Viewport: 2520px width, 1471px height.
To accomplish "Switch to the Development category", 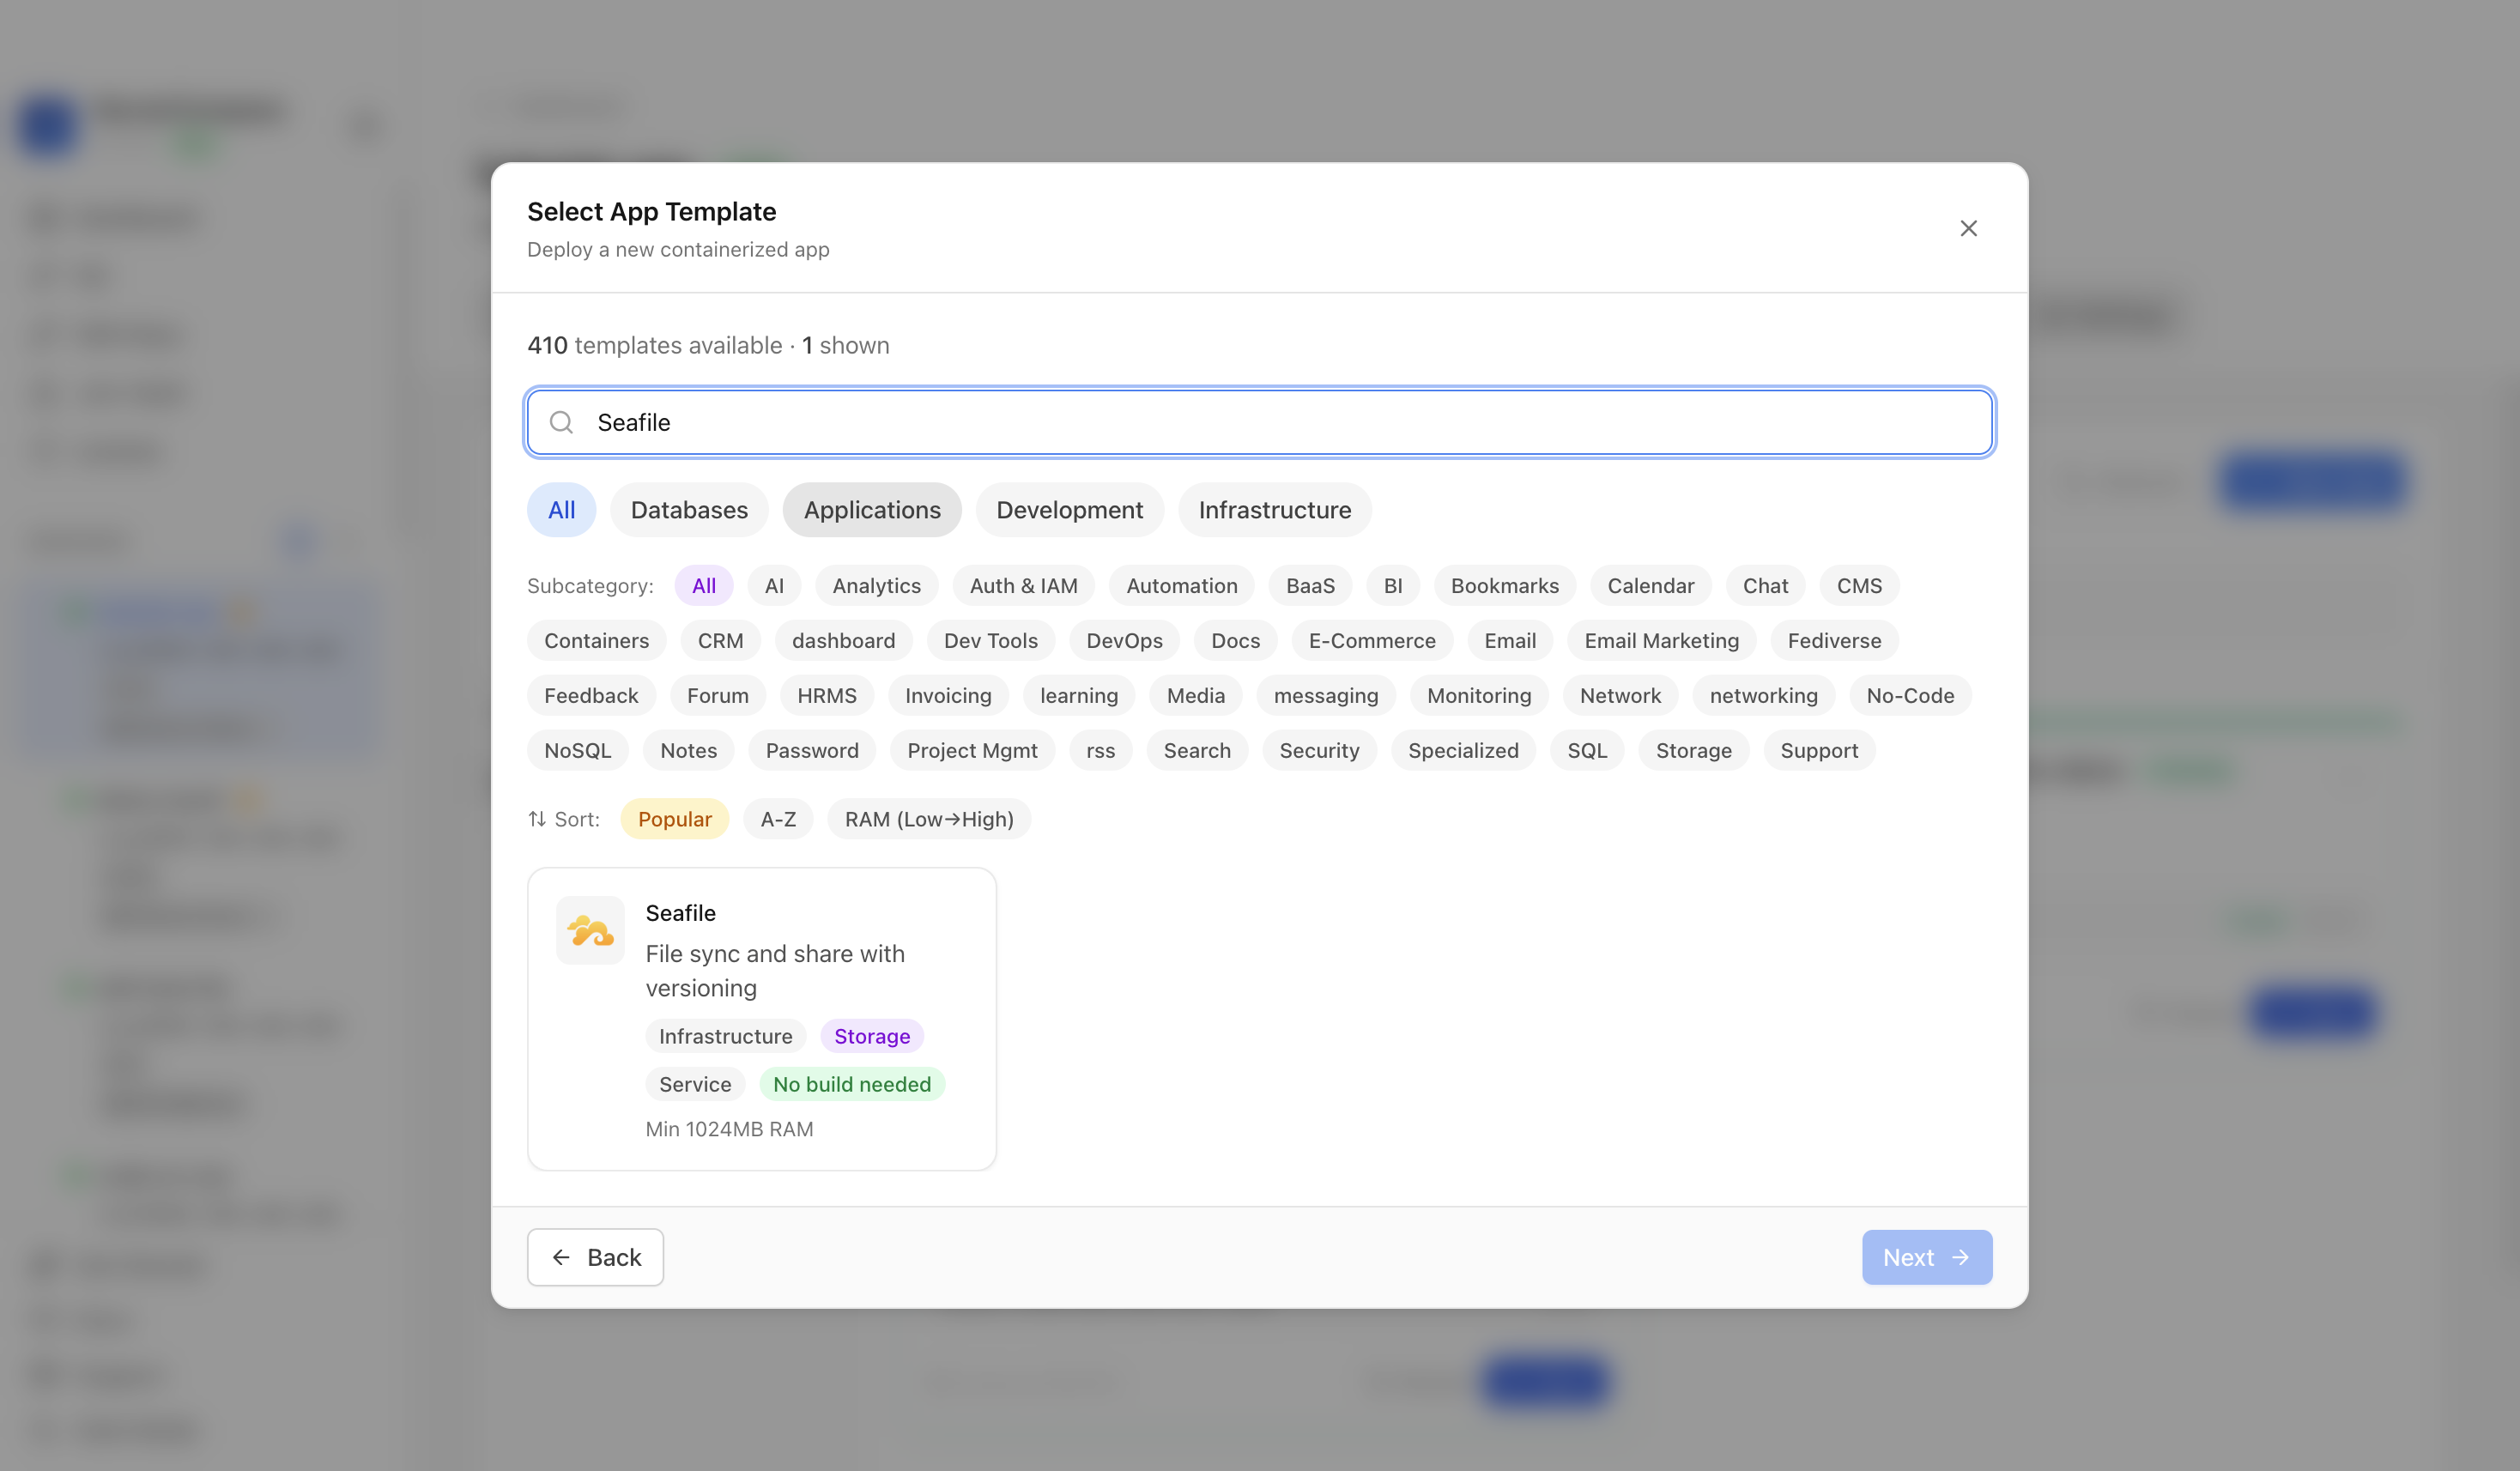I will 1069,510.
